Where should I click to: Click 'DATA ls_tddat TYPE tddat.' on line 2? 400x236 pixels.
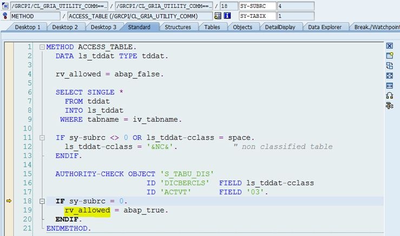click(112, 56)
